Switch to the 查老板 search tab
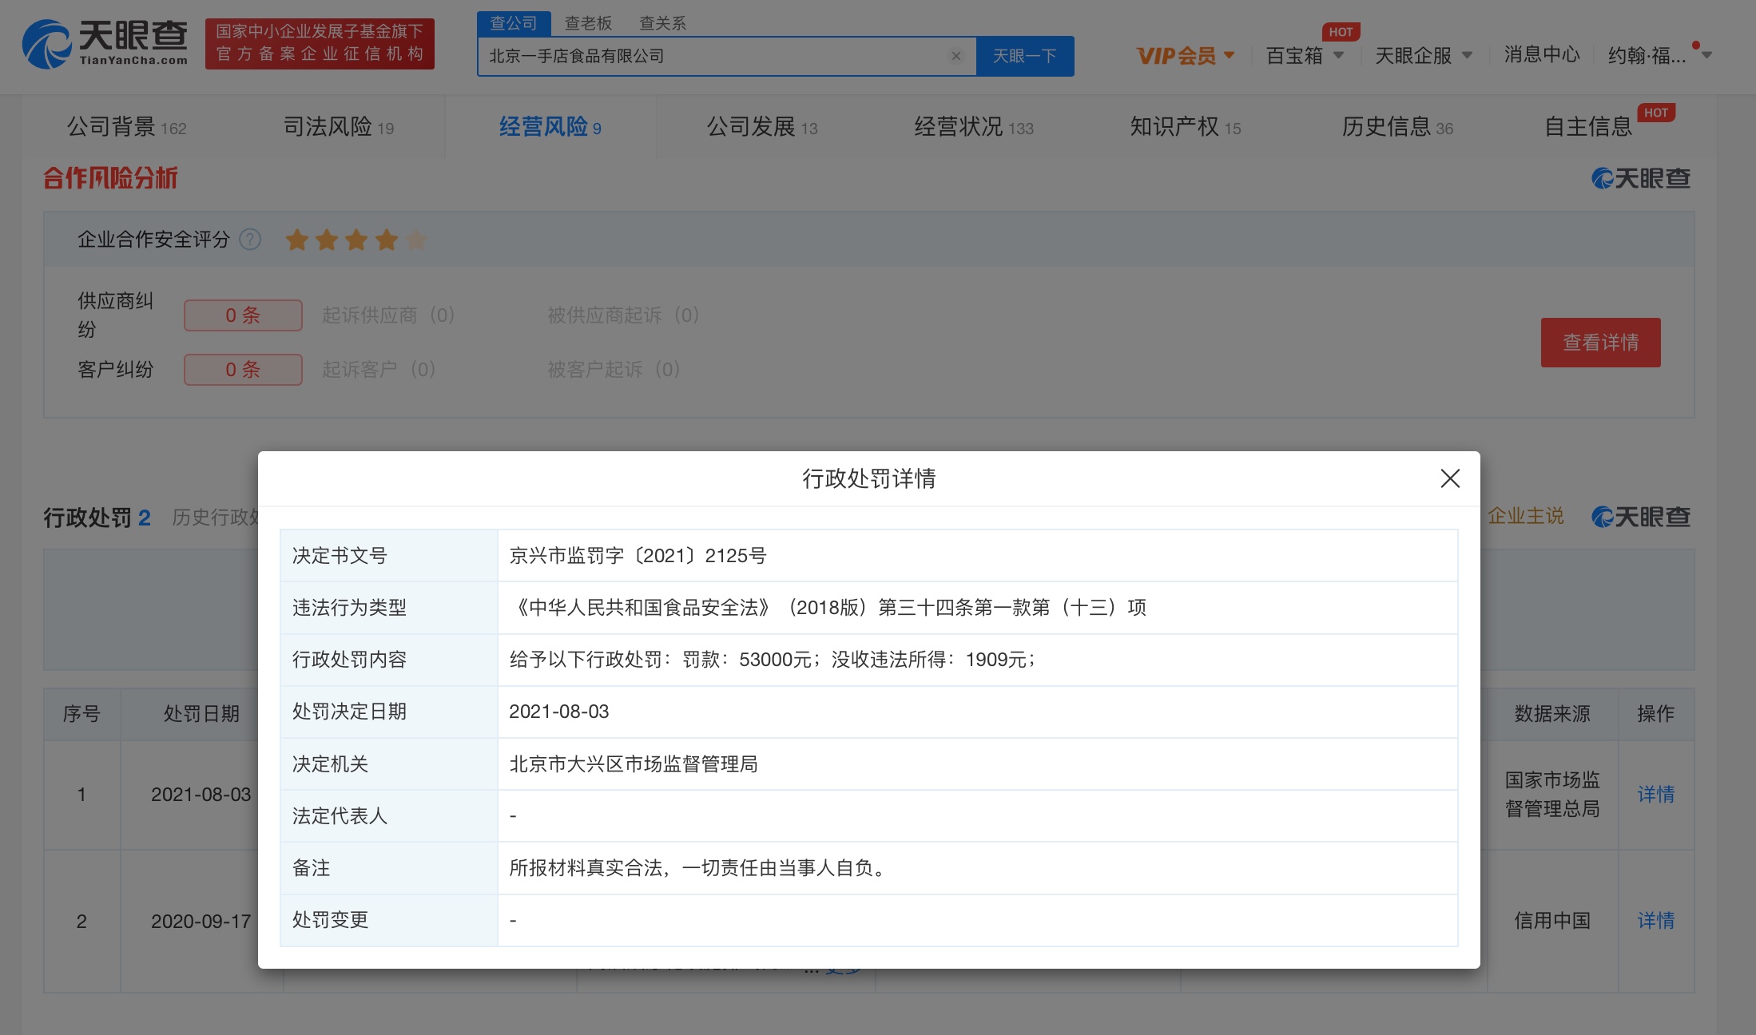This screenshot has height=1035, width=1756. point(588,23)
